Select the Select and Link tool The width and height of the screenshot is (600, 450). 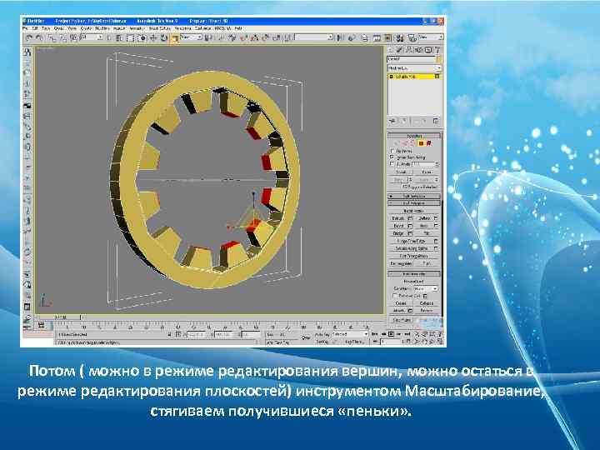pyautogui.click(x=51, y=37)
